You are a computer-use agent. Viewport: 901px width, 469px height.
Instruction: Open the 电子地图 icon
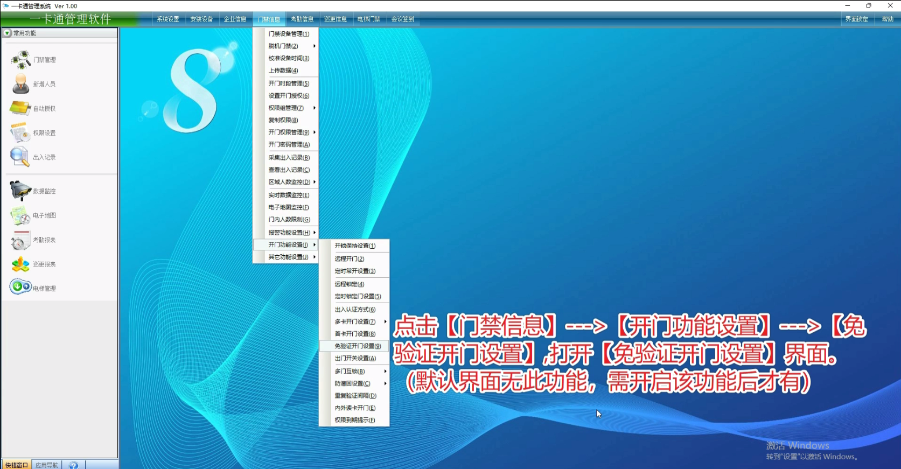point(20,215)
